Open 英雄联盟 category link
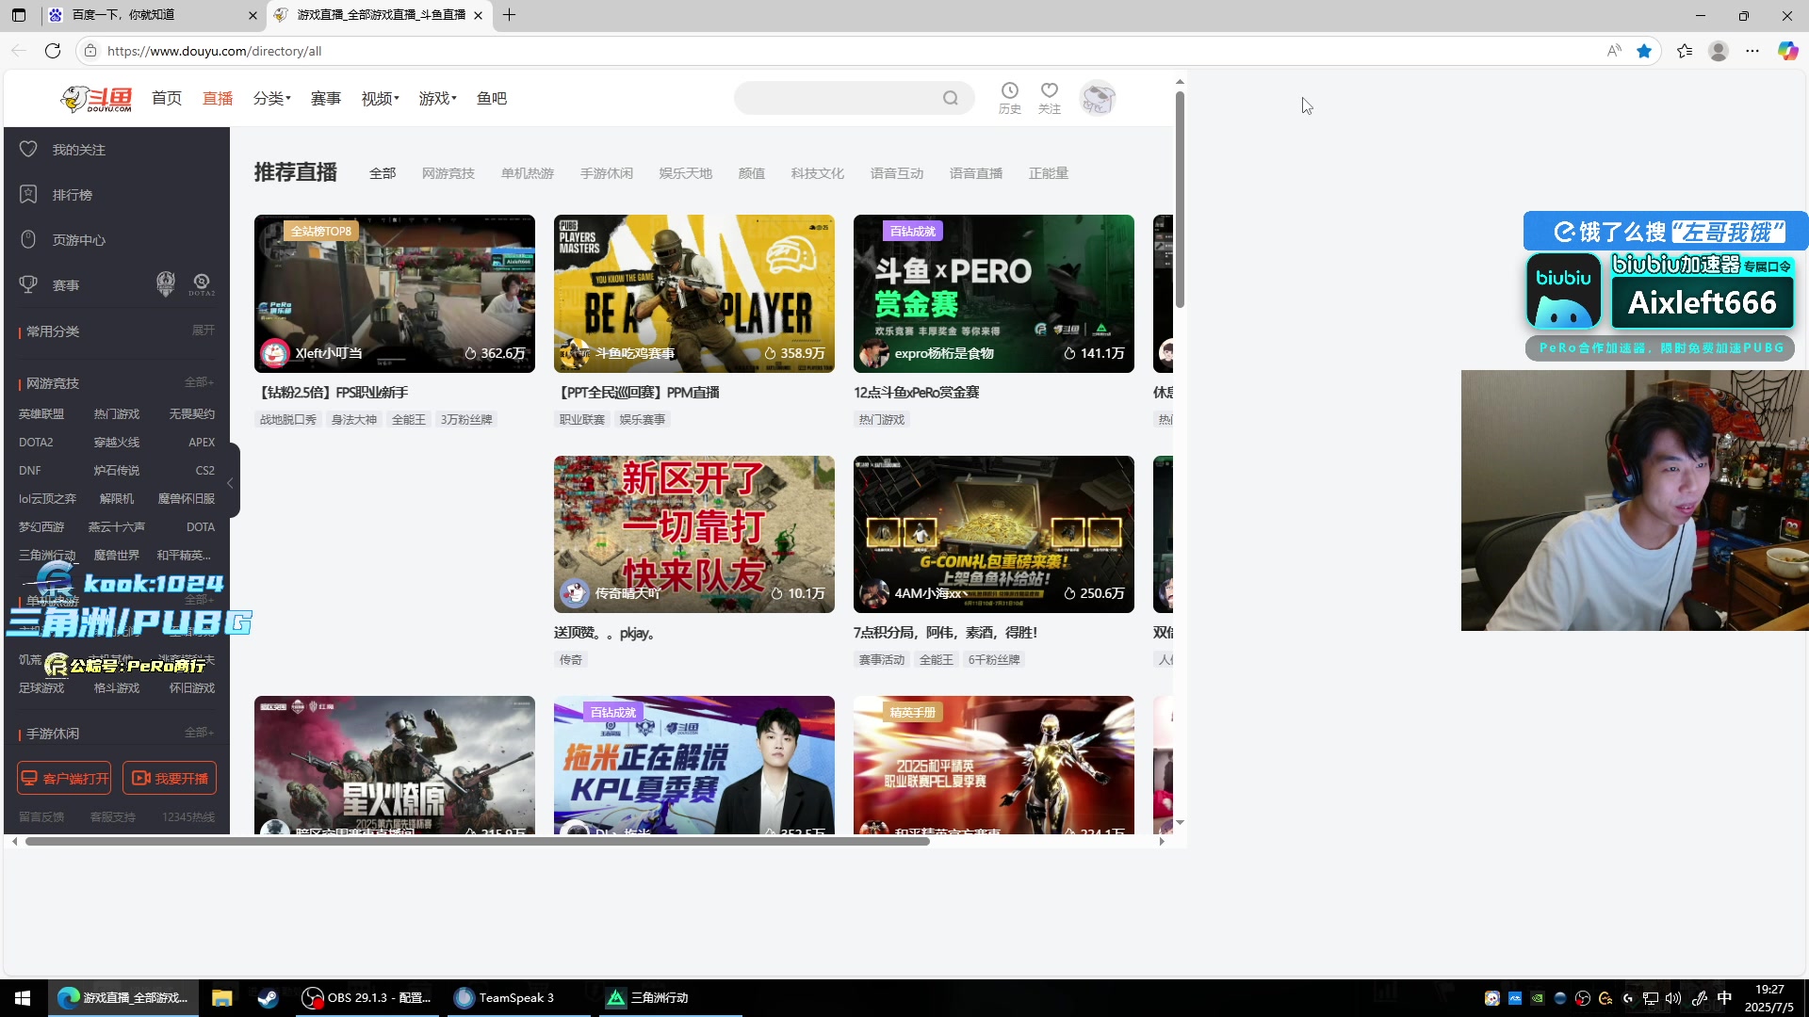Image resolution: width=1809 pixels, height=1017 pixels. coord(41,413)
